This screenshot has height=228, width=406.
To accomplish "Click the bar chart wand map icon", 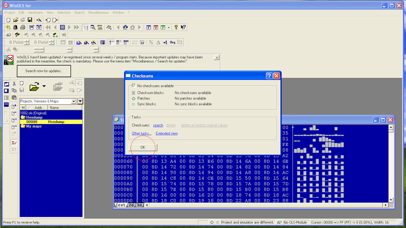I will [79, 42].
